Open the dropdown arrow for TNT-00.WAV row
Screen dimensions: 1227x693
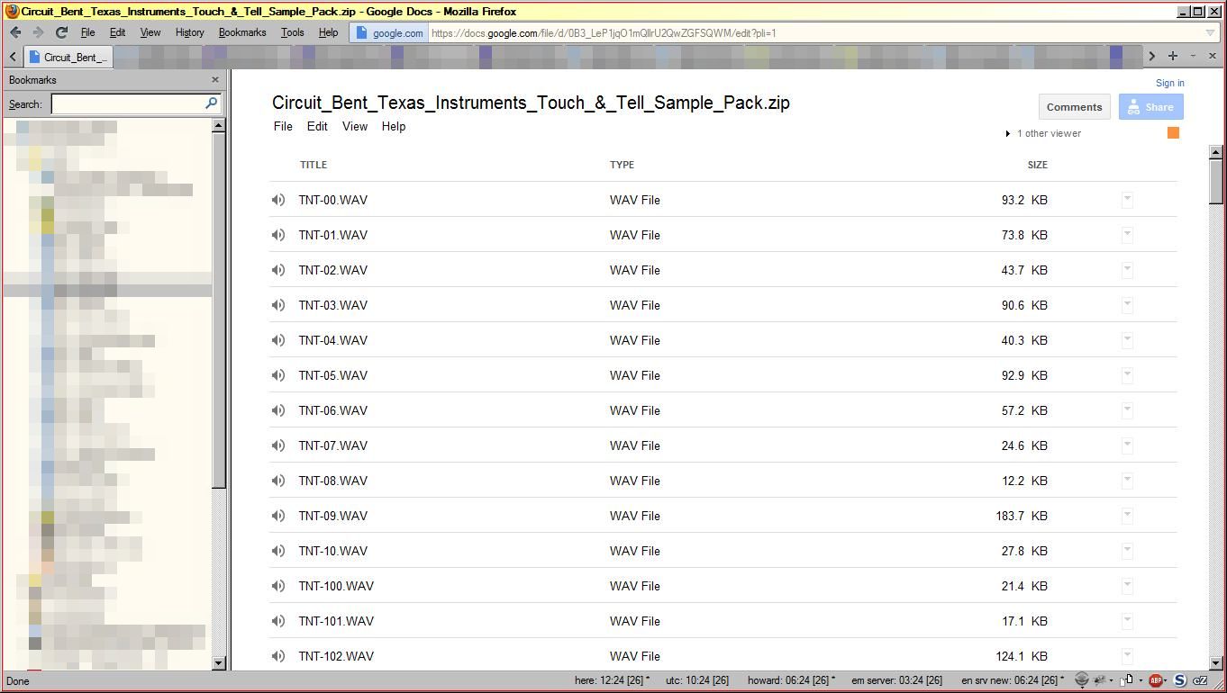[x=1127, y=200]
